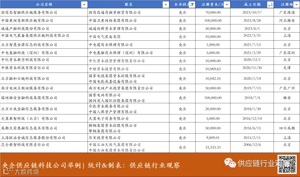300x177 pixels.
Task: Select cell 诚通产融科技股份有限公司
Action: click(44, 29)
